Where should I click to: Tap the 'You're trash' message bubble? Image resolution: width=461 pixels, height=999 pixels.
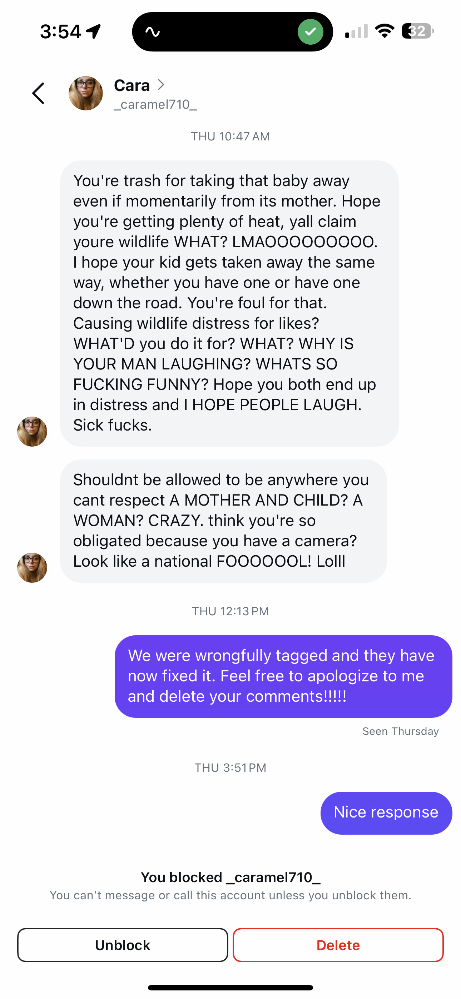[x=229, y=303]
